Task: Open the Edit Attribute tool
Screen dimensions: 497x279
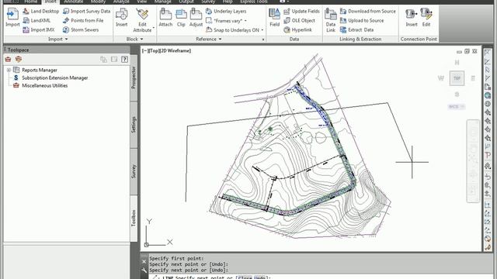Action: 142,20
